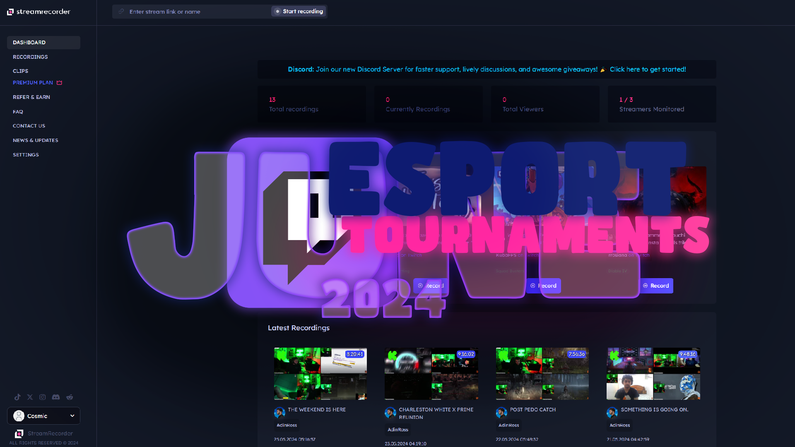The image size is (795, 447).
Task: Click 9:16:02 duration badge
Action: [466, 354]
